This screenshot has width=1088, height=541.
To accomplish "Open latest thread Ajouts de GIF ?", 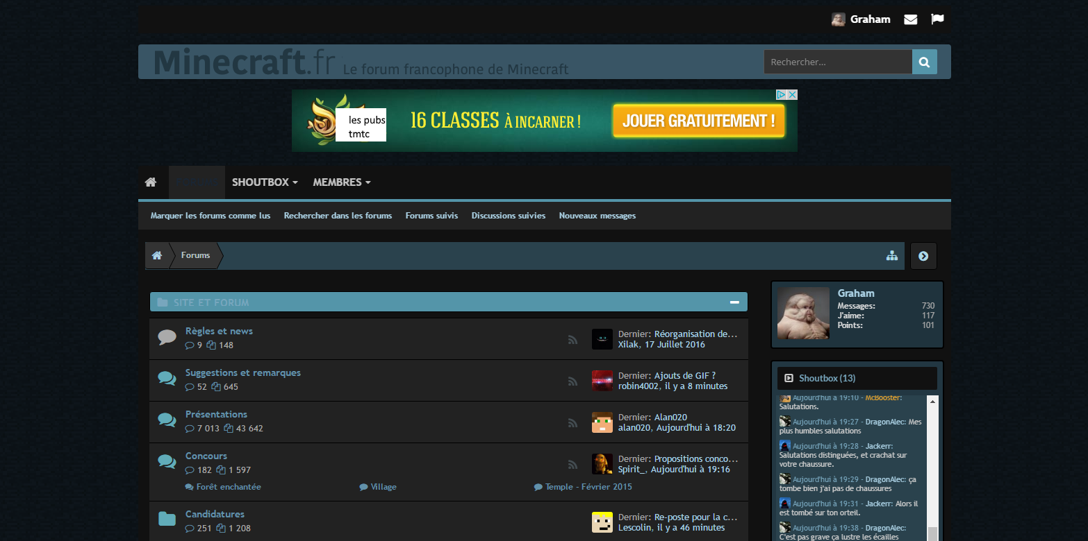I will pos(685,376).
